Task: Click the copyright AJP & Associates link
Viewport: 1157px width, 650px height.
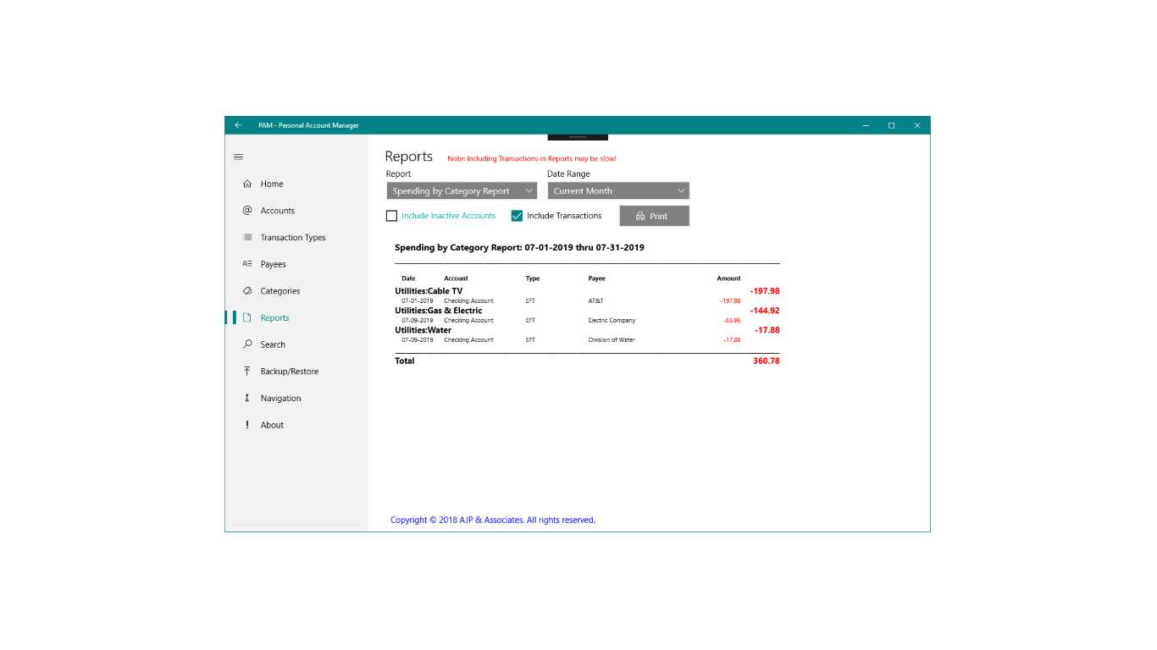Action: (x=493, y=520)
